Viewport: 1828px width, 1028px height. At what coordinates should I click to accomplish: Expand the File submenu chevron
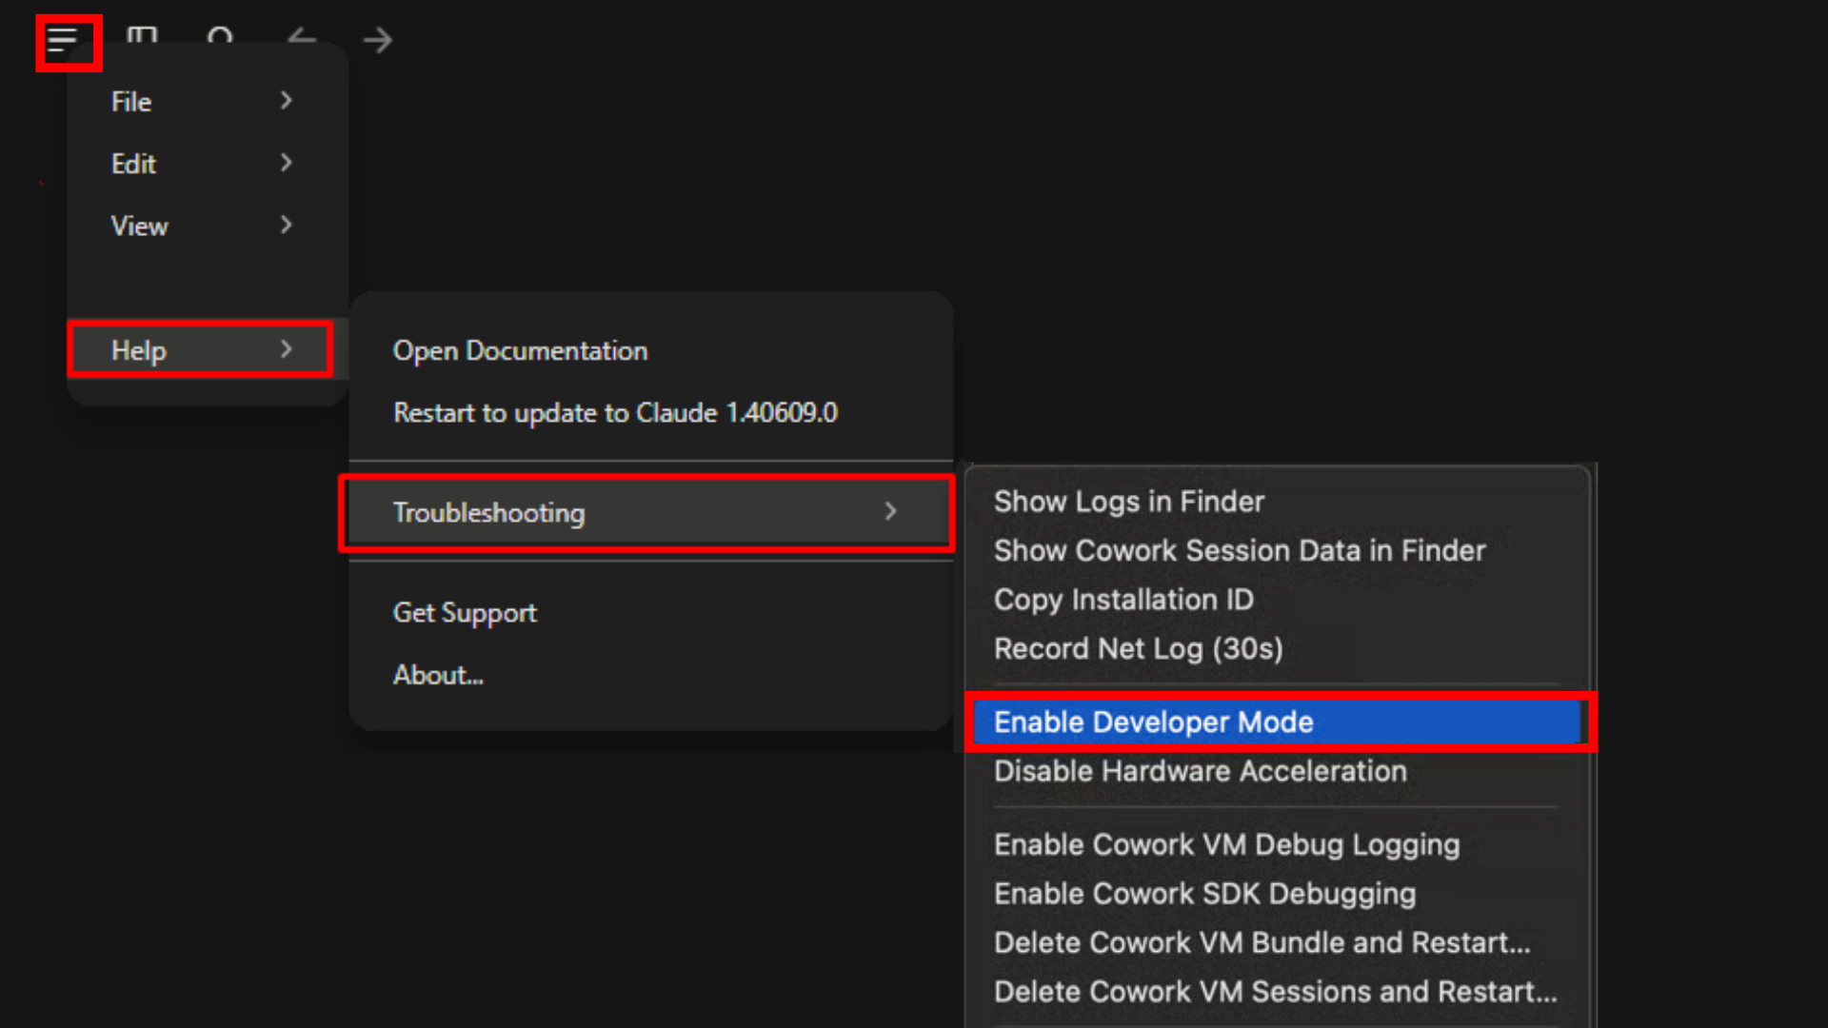coord(286,100)
